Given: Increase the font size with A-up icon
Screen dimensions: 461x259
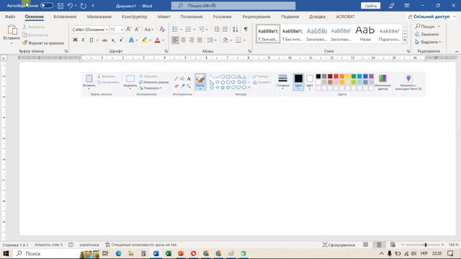Looking at the screenshot, I should 128,29.
